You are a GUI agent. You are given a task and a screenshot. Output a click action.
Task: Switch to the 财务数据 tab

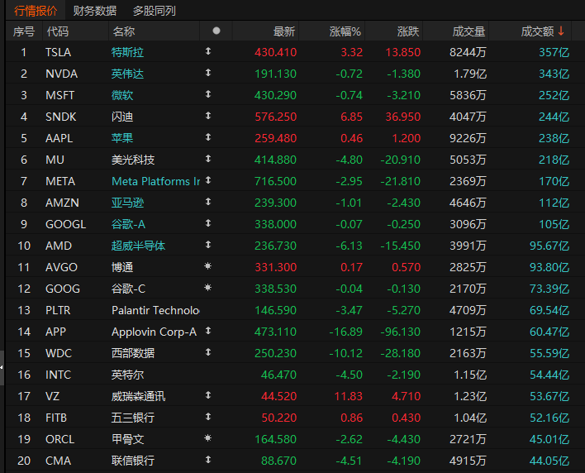pyautogui.click(x=95, y=11)
